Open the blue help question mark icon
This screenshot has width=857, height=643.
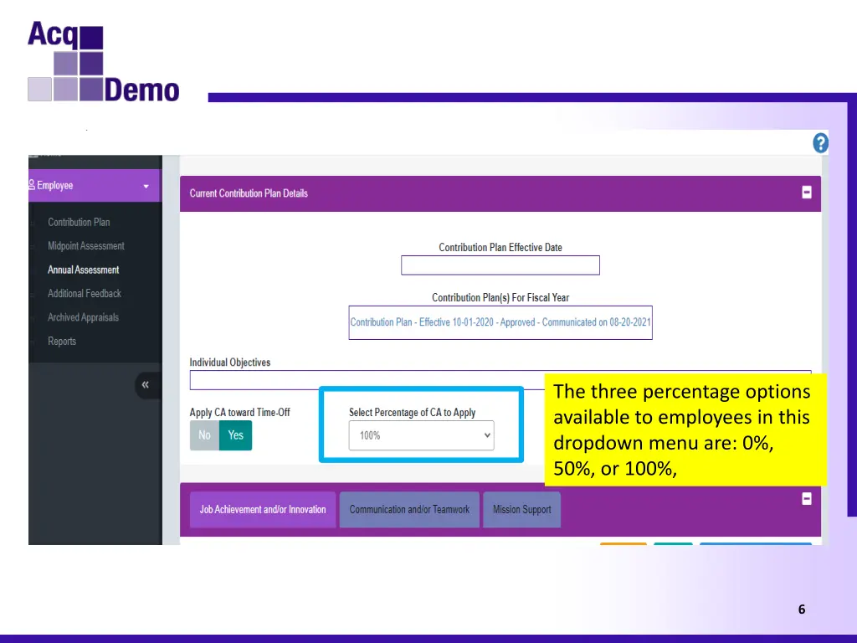820,143
